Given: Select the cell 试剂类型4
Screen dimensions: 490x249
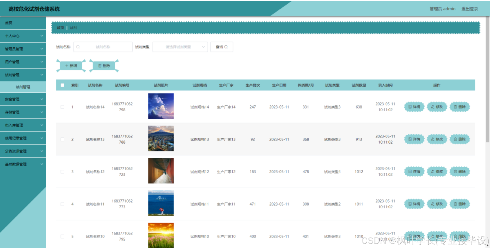Looking at the screenshot, I should (332, 172).
